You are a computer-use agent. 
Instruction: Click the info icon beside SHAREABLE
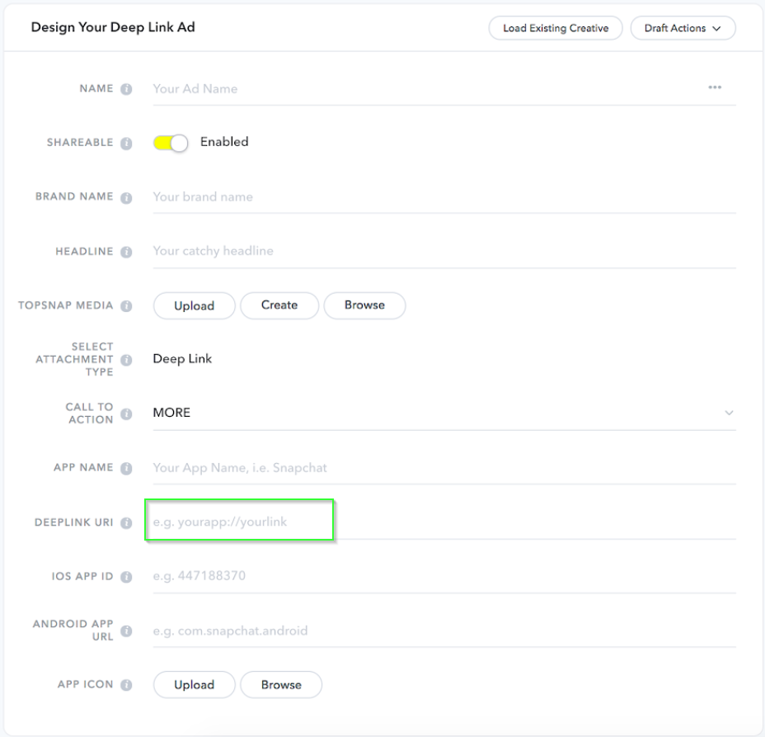126,143
